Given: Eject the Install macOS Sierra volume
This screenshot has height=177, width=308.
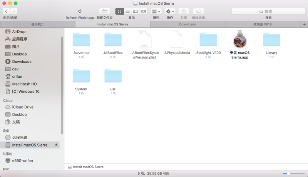Looking at the screenshot, I should point(56,145).
